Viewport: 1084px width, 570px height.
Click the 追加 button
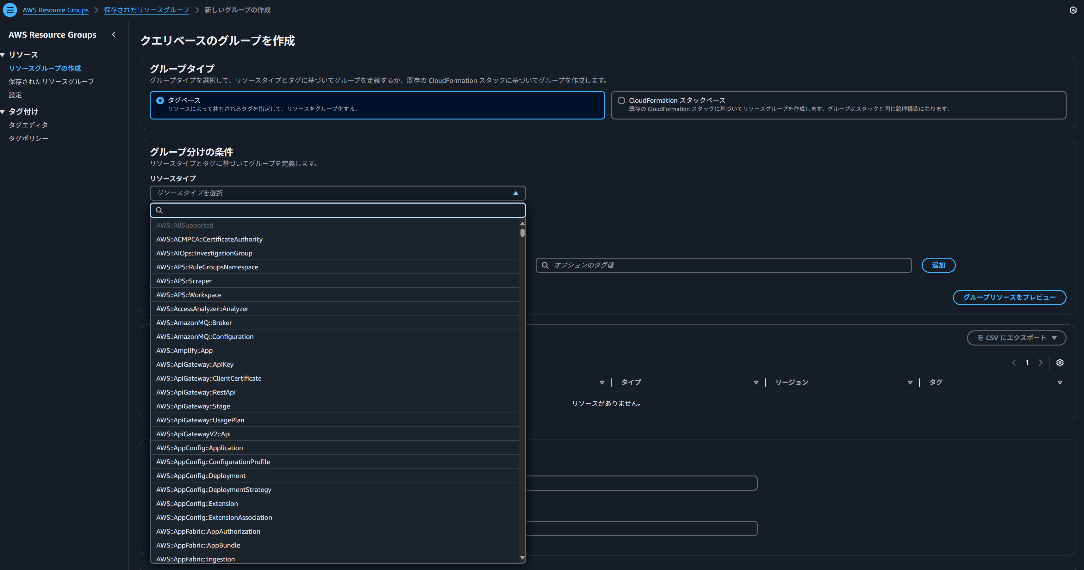pos(938,265)
